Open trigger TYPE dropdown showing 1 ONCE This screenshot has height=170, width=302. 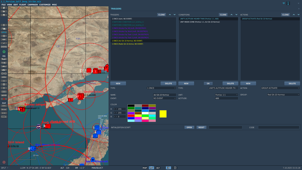pyautogui.click(x=161, y=88)
